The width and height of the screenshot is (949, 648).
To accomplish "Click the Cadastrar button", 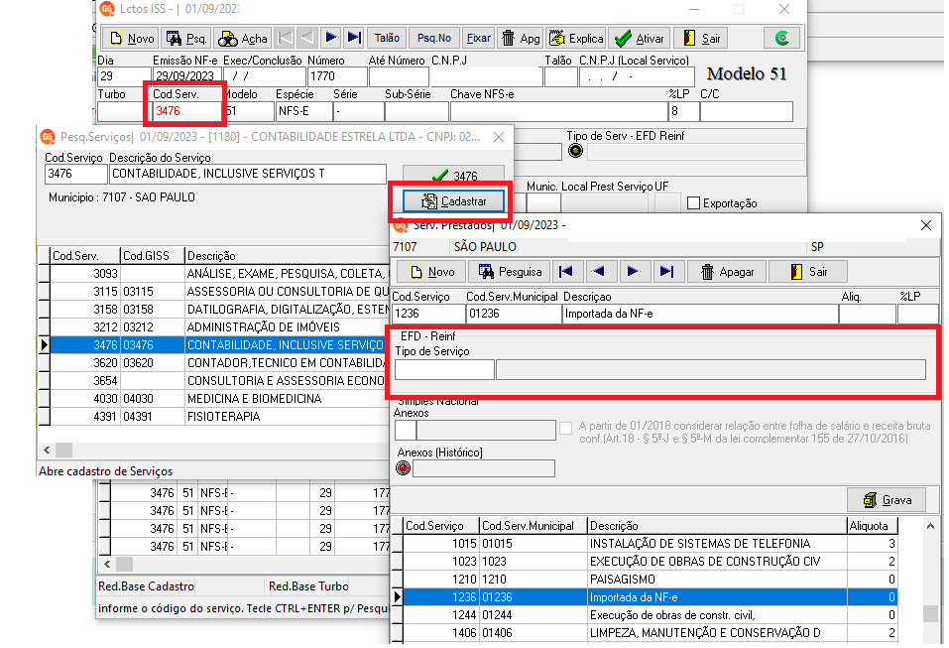I will (453, 201).
